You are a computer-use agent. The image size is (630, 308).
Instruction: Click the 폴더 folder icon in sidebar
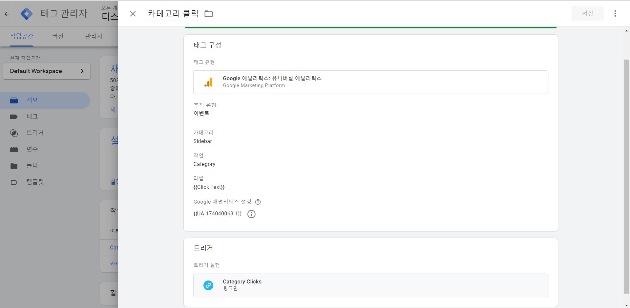[14, 166]
